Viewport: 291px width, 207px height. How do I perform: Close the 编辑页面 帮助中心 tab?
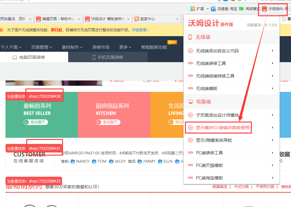(79, 19)
